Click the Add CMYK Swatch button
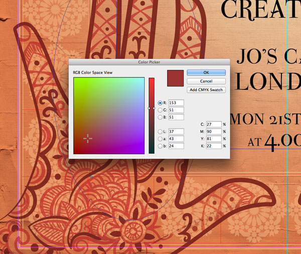 click(206, 90)
